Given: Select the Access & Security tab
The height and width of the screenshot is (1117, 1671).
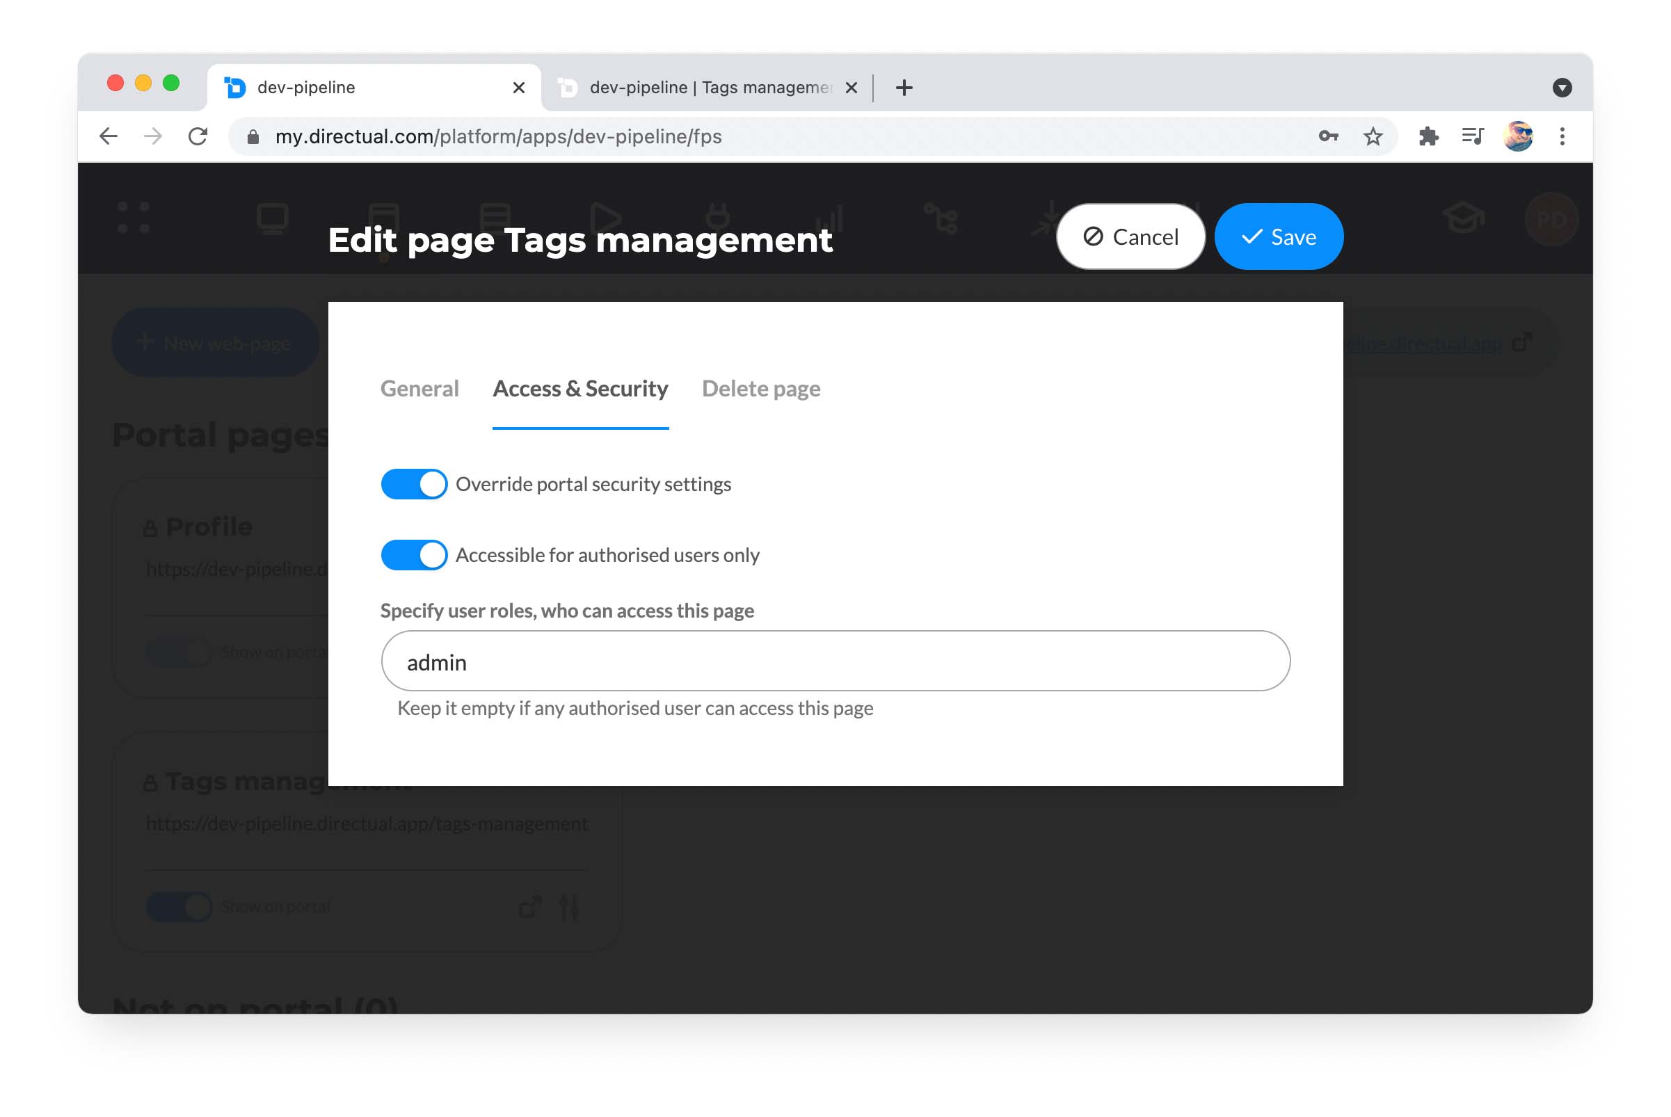Looking at the screenshot, I should (580, 389).
